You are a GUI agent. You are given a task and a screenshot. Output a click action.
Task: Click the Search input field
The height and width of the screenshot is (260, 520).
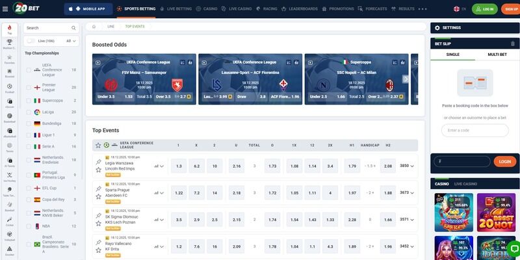pyautogui.click(x=51, y=28)
